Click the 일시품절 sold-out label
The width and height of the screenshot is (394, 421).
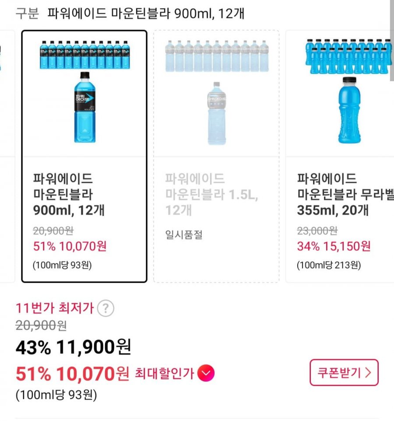point(184,235)
